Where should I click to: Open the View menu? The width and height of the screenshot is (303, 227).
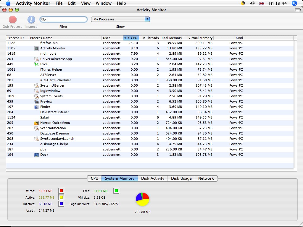click(x=86, y=3)
